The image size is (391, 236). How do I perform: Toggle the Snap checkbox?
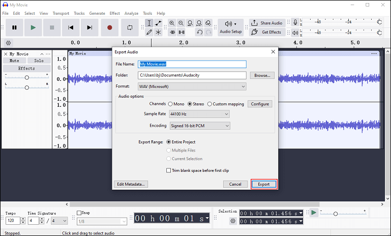click(79, 213)
